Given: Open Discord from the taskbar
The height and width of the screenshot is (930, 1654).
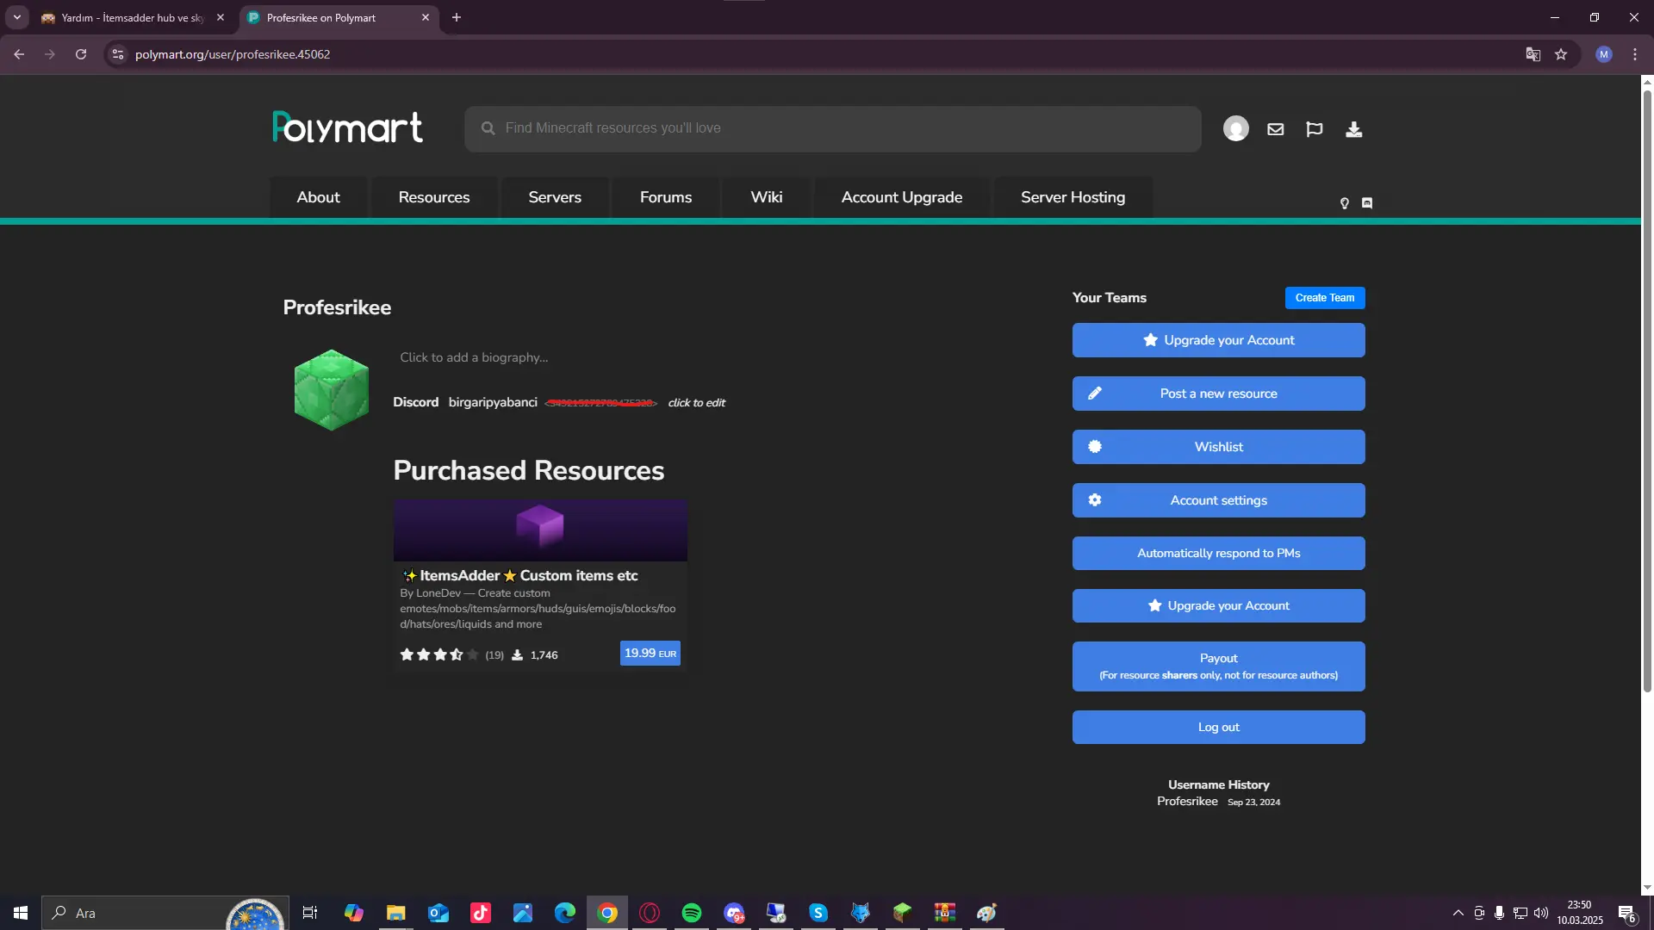Looking at the screenshot, I should coord(734,913).
